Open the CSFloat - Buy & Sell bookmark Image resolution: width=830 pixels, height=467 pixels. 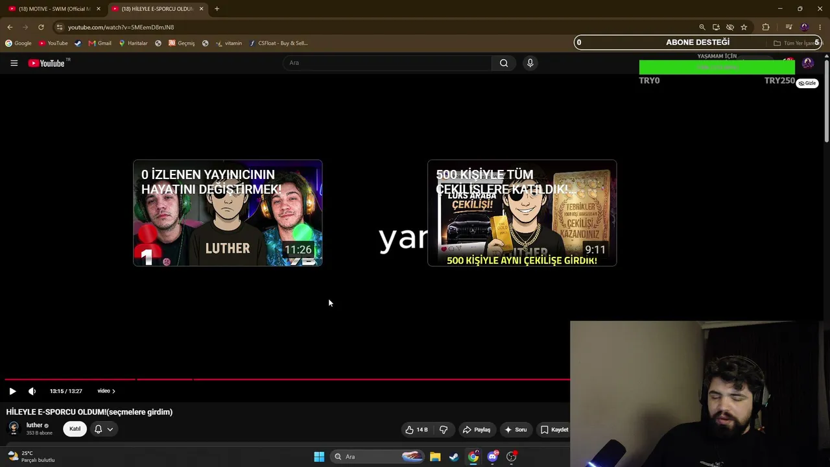278,43
